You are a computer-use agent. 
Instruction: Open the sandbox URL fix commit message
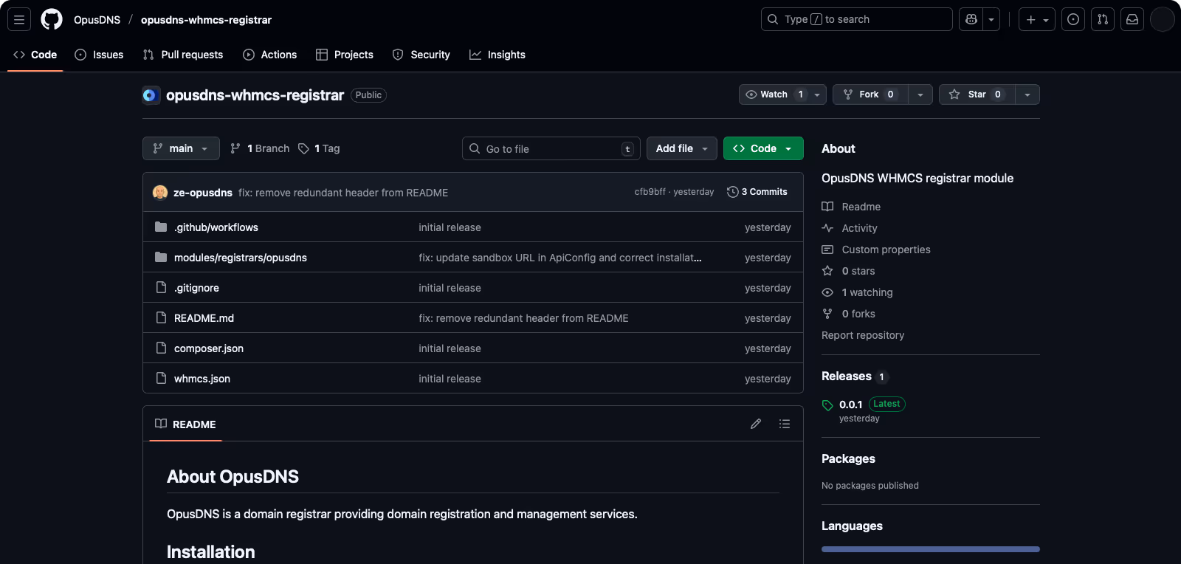(560, 258)
